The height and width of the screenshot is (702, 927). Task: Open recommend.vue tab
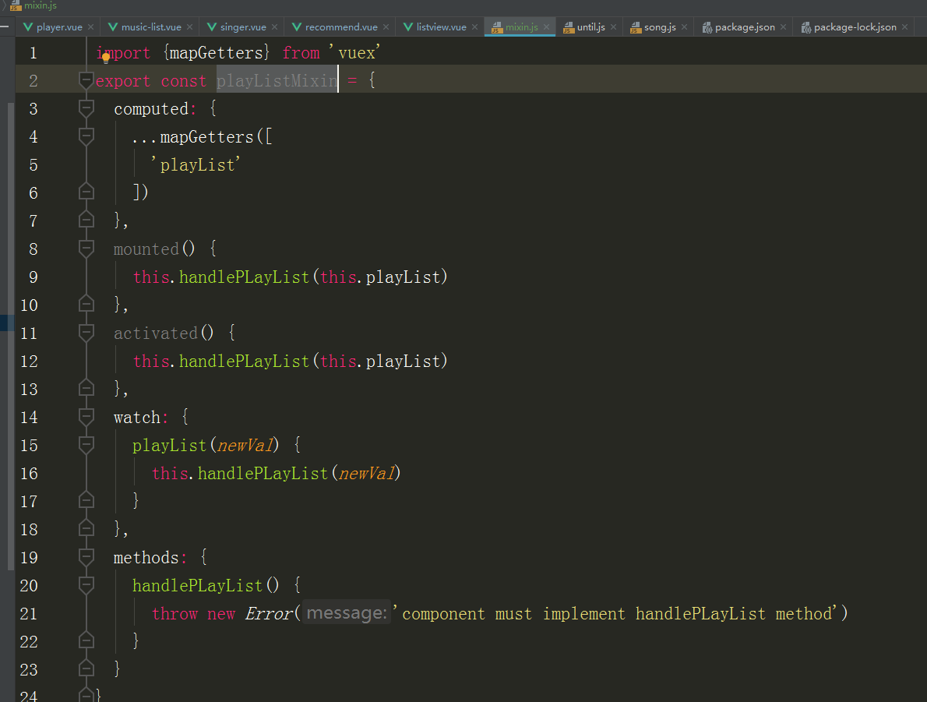point(341,27)
